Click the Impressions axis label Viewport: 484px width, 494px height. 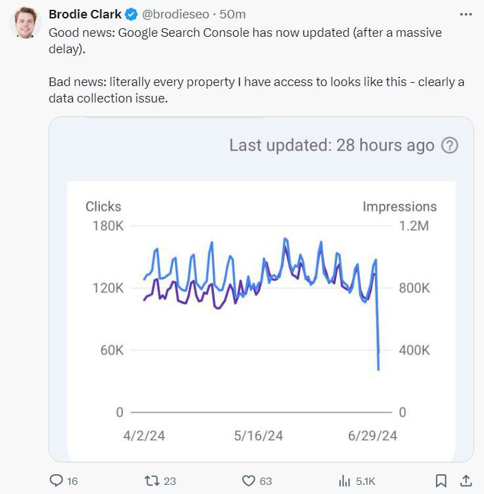pyautogui.click(x=399, y=206)
